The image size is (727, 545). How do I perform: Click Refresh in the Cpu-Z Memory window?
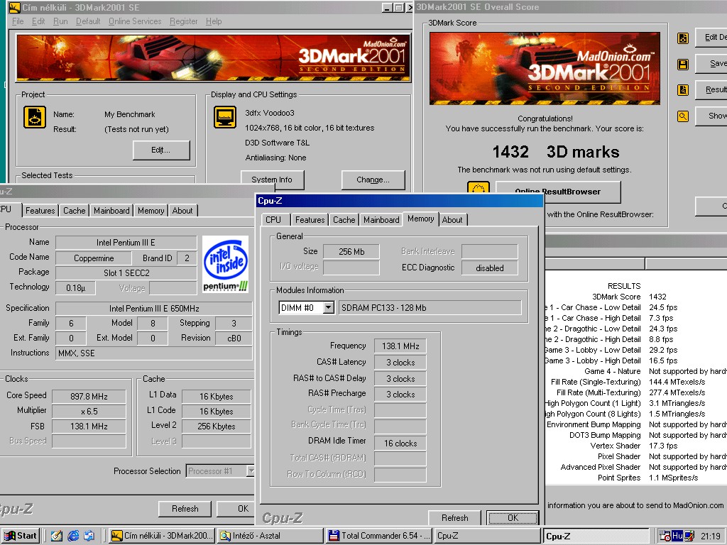point(455,518)
